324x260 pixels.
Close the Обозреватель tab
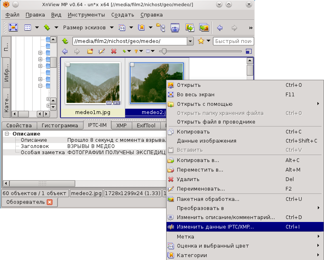coord(50,202)
